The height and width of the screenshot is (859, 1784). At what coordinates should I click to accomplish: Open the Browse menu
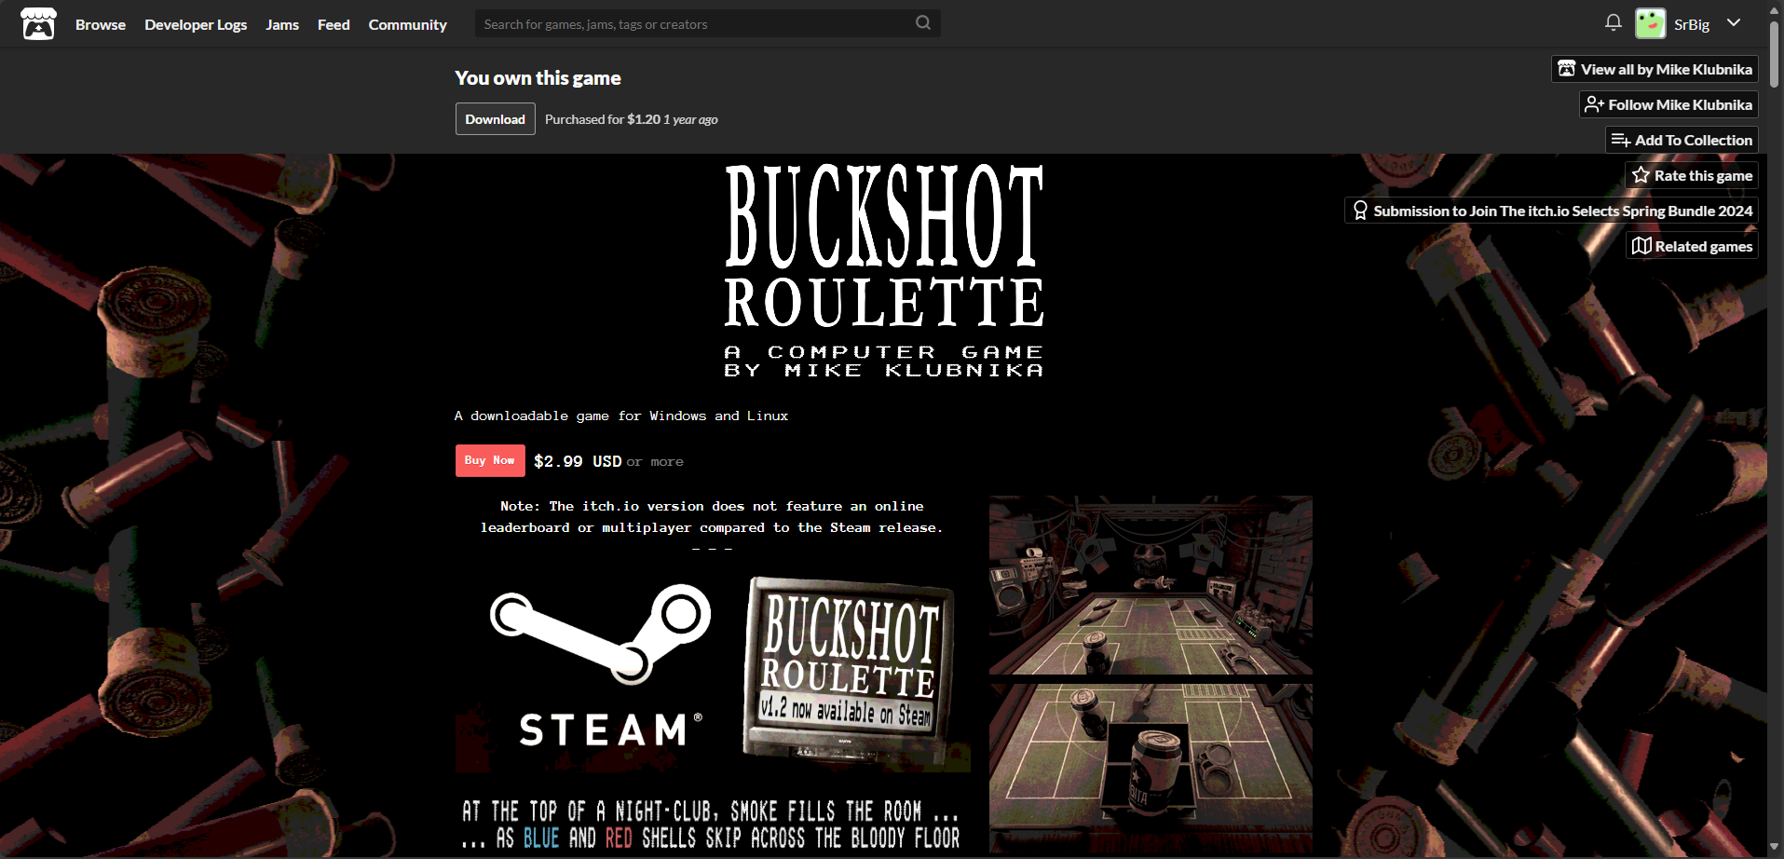point(101,24)
